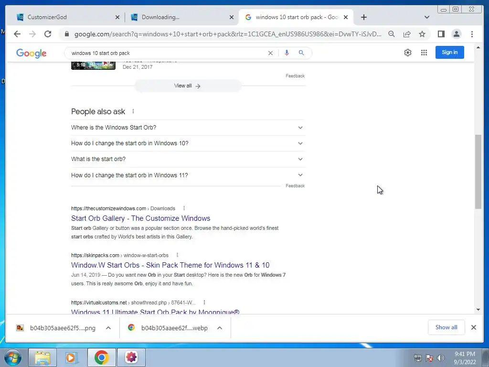
Task: Send feedback below the videos section
Action: click(295, 76)
